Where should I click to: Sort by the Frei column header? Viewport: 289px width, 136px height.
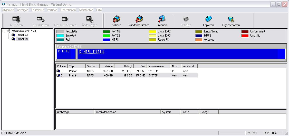[140, 66]
